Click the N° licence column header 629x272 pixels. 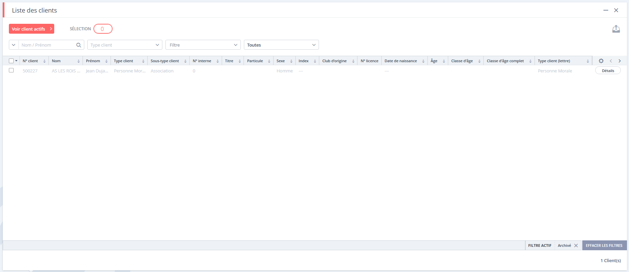click(369, 61)
